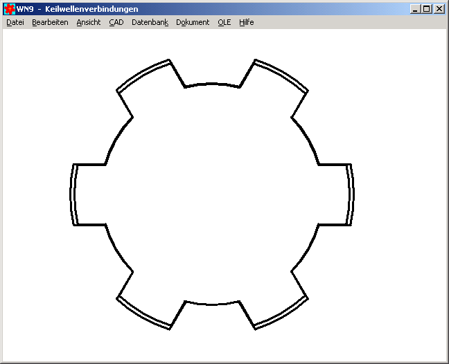Minimize the WN9 window
The width and height of the screenshot is (449, 364).
click(x=415, y=9)
